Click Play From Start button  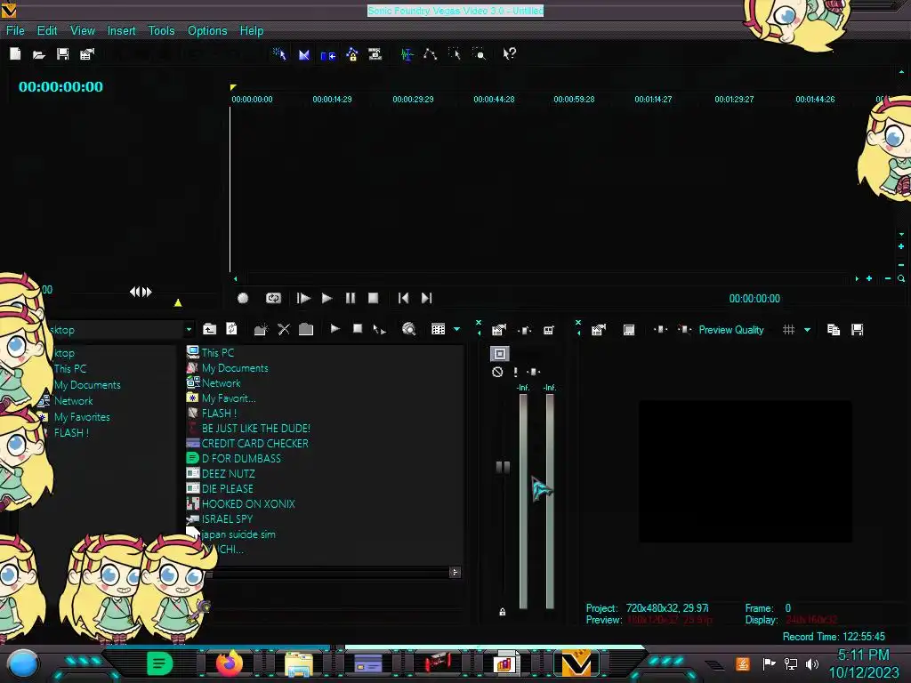coord(303,298)
